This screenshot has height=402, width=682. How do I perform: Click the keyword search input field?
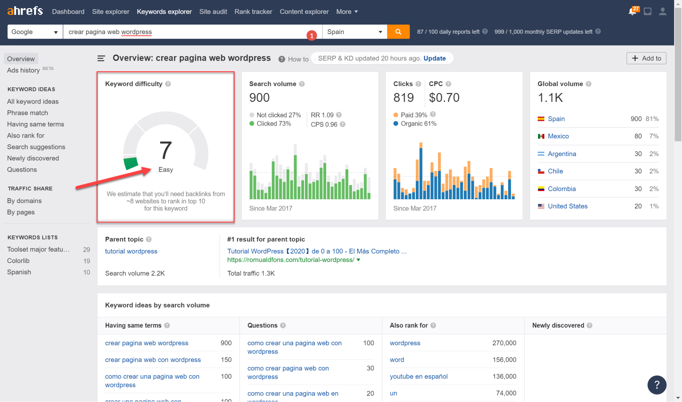pos(192,32)
